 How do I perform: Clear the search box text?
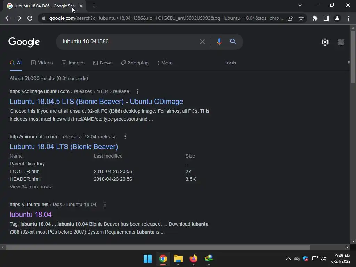click(x=202, y=42)
